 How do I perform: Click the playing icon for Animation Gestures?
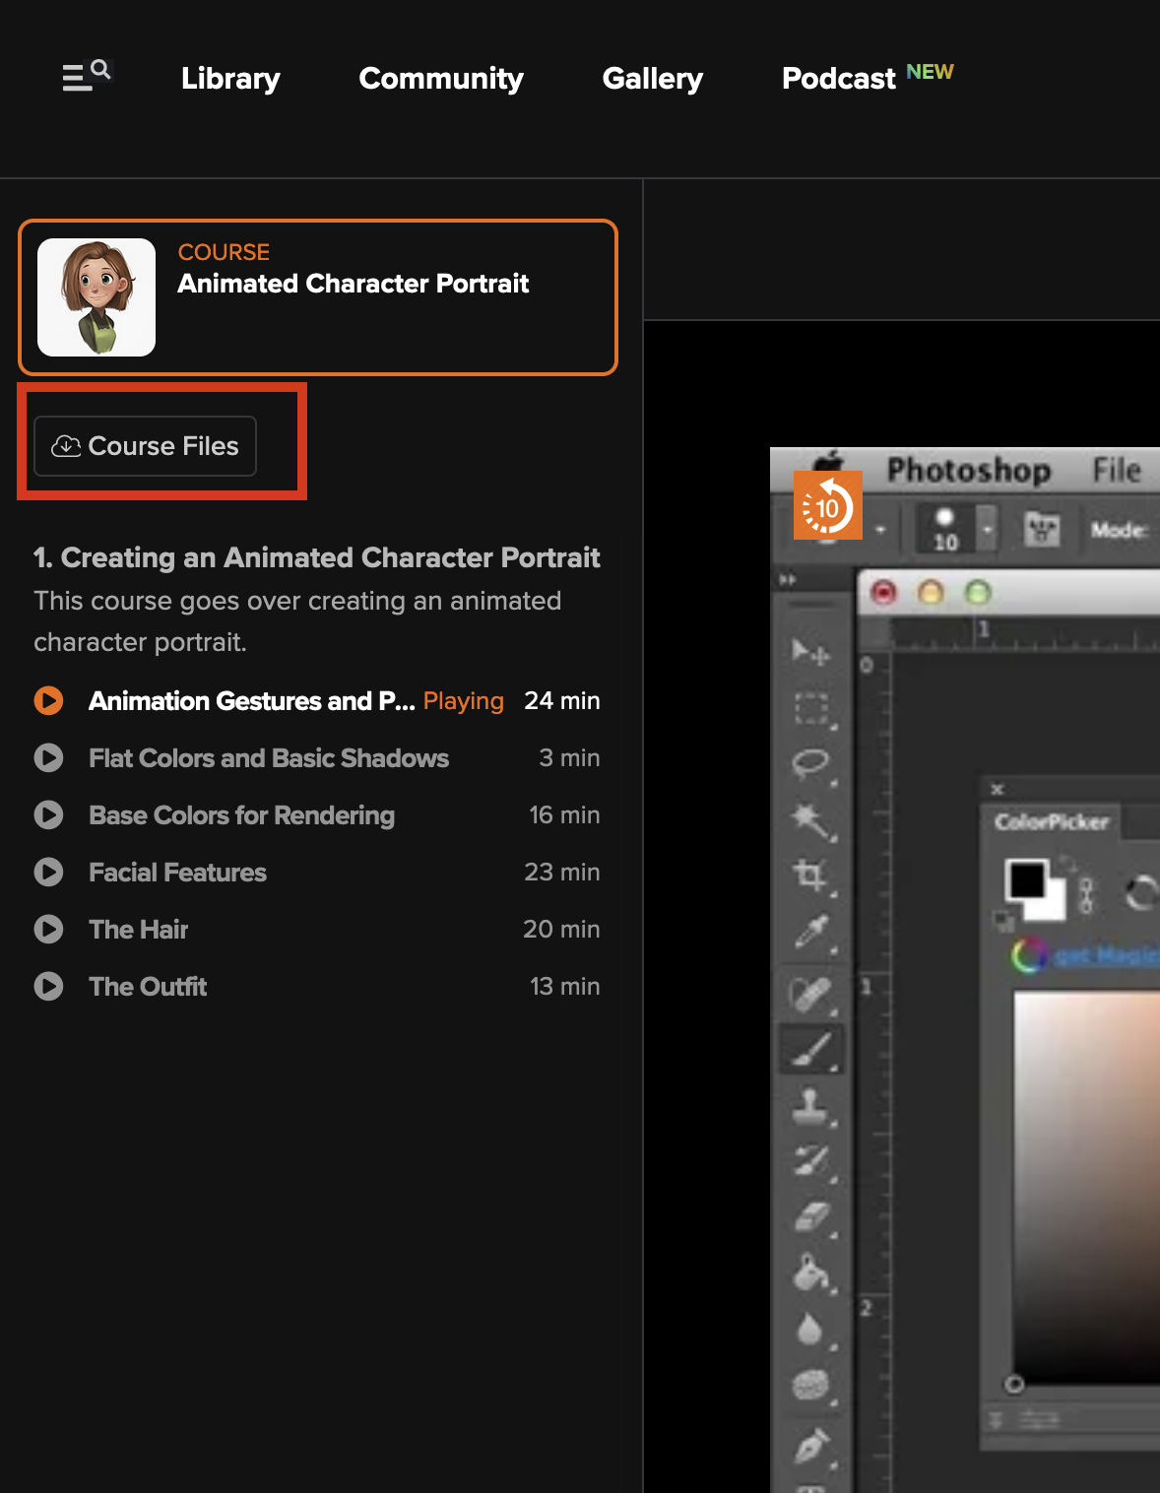48,701
